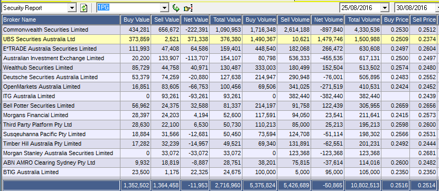
Task: Select Susqeuhanna Pacific Pty Limited row
Action: point(220,134)
